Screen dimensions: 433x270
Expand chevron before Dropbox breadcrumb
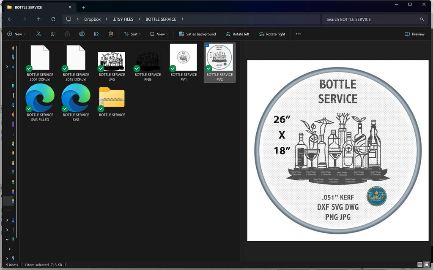point(78,19)
